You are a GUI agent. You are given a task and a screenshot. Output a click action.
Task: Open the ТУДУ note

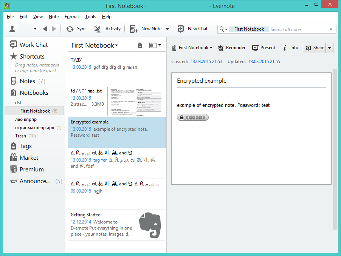[116, 70]
